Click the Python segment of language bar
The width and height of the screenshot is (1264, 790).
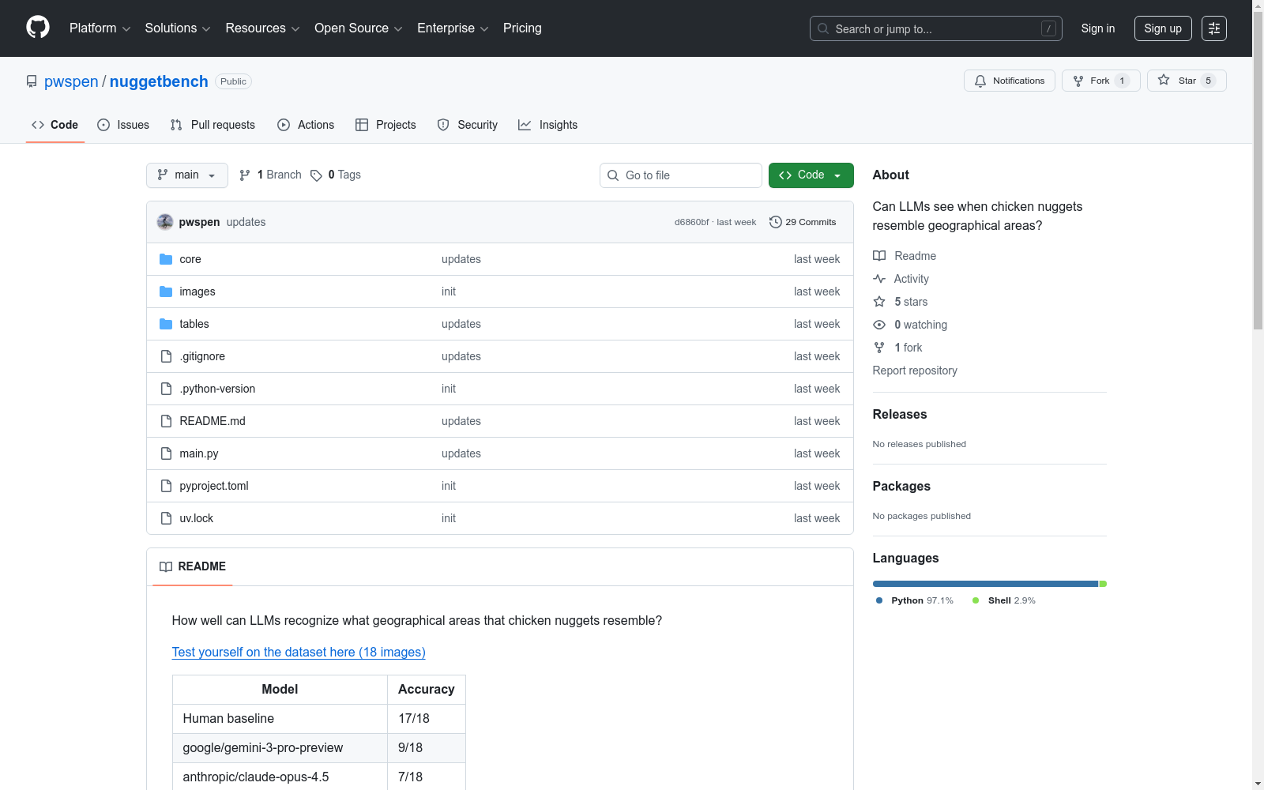(x=985, y=584)
